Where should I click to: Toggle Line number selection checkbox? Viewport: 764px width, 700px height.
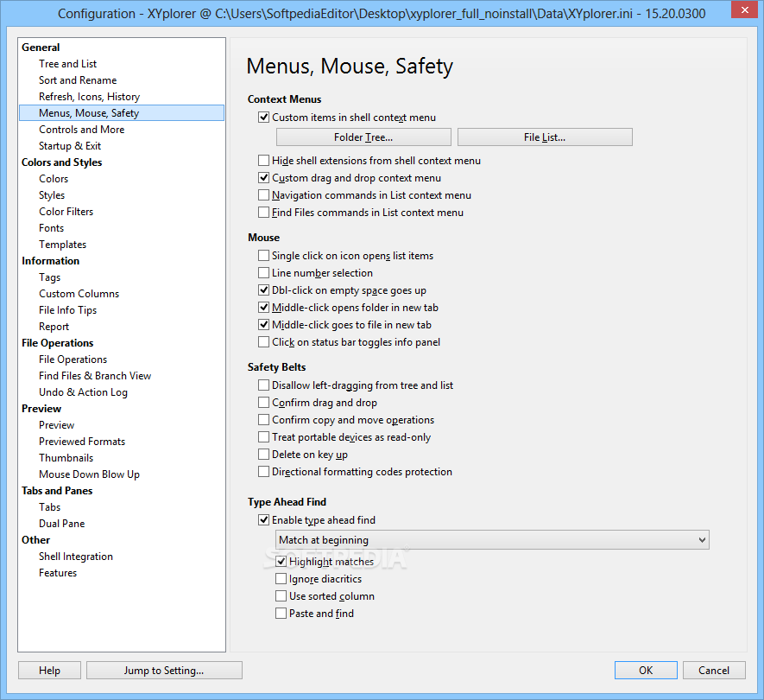(263, 273)
